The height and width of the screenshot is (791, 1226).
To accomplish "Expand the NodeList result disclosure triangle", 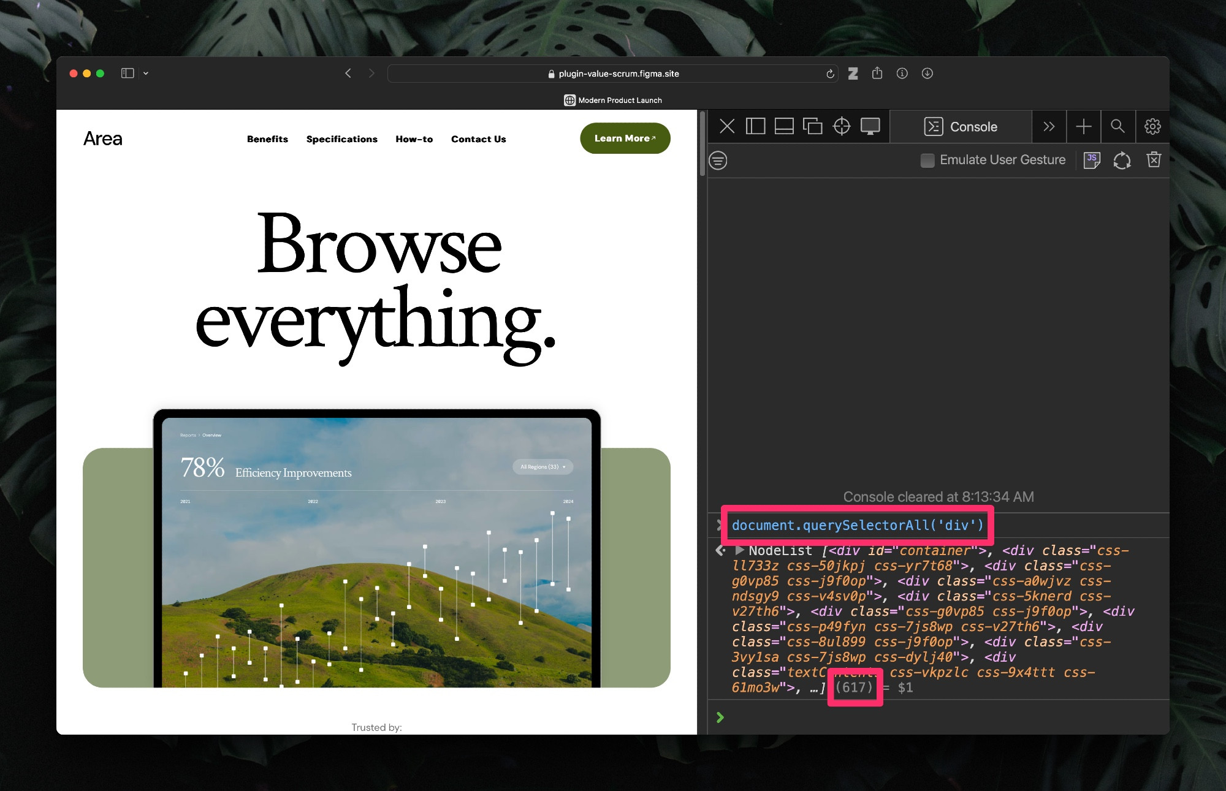I will pyautogui.click(x=739, y=550).
